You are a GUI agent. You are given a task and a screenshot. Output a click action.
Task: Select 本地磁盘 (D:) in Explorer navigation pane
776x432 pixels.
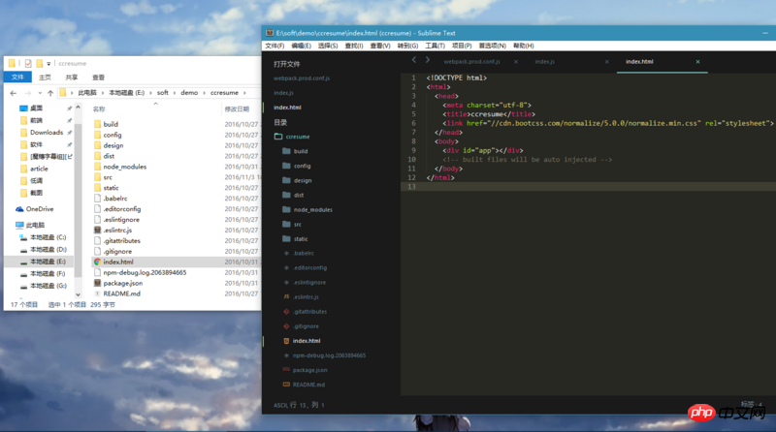[x=47, y=249]
